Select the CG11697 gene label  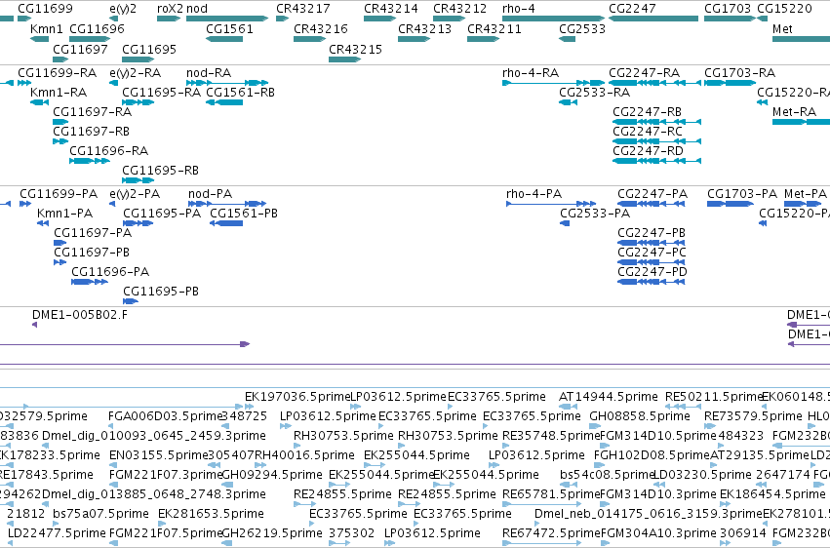[x=80, y=49]
